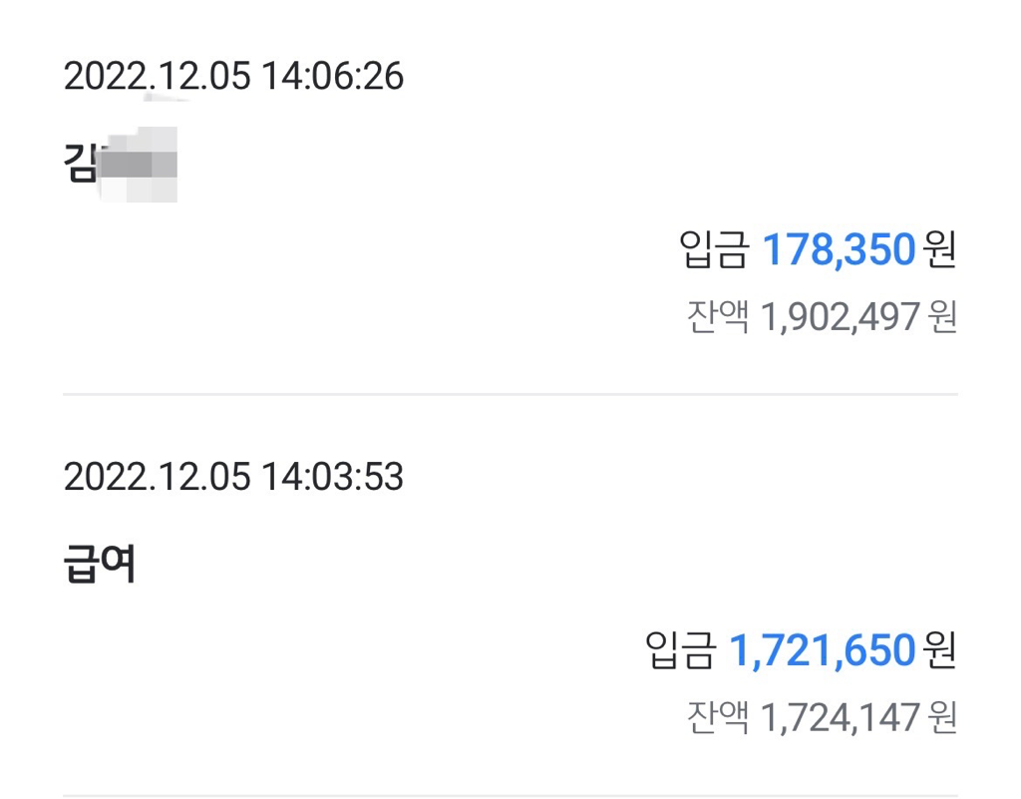Click the divider below the 급여 transaction
Image resolution: width=1021 pixels, height=799 pixels.
(x=510, y=795)
